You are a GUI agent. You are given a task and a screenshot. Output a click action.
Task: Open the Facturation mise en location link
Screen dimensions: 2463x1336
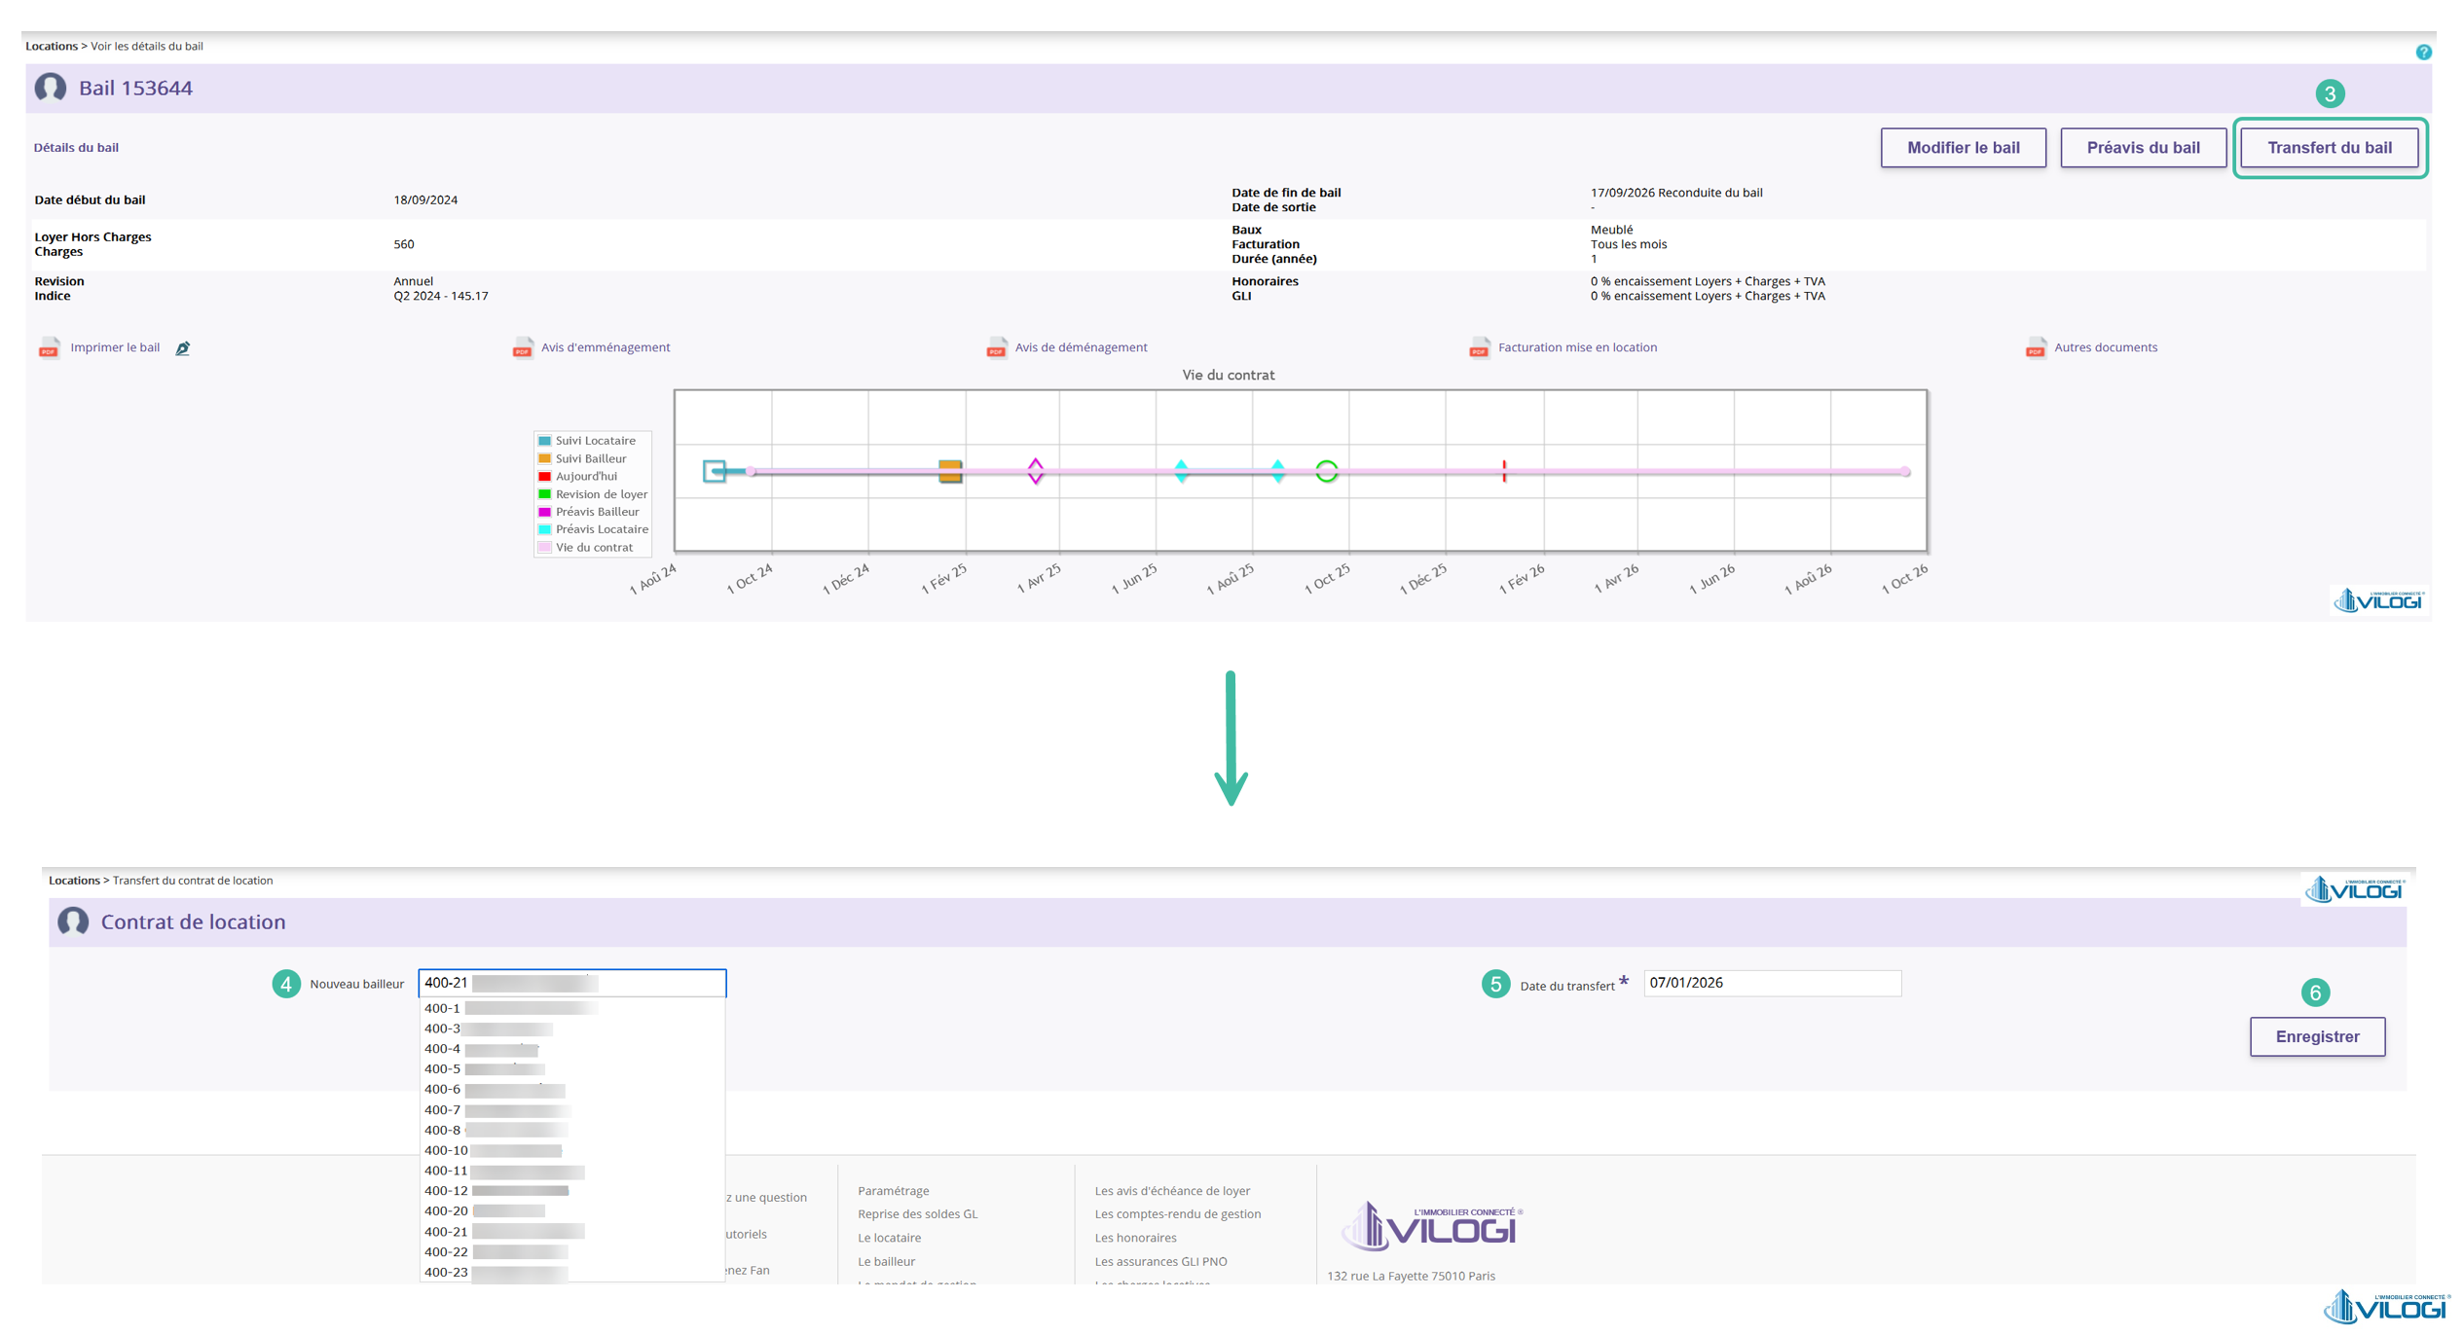click(x=1577, y=347)
